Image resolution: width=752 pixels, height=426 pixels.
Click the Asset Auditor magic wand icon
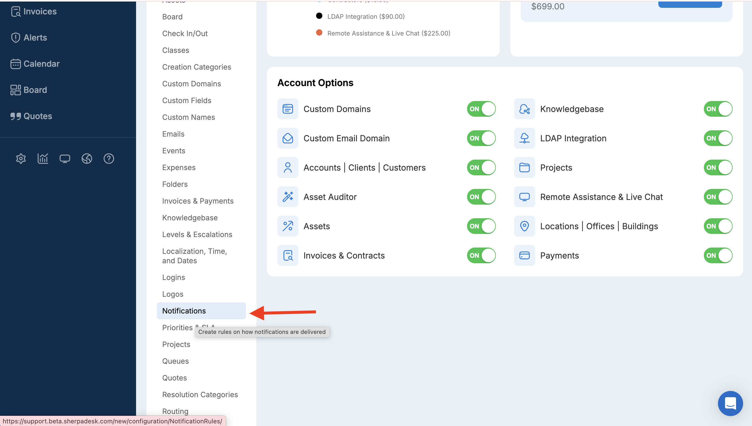tap(288, 197)
